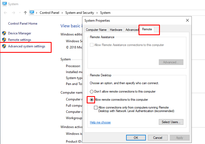Click the Advanced... button in Remote Assistance
205x144 pixels.
point(171,62)
